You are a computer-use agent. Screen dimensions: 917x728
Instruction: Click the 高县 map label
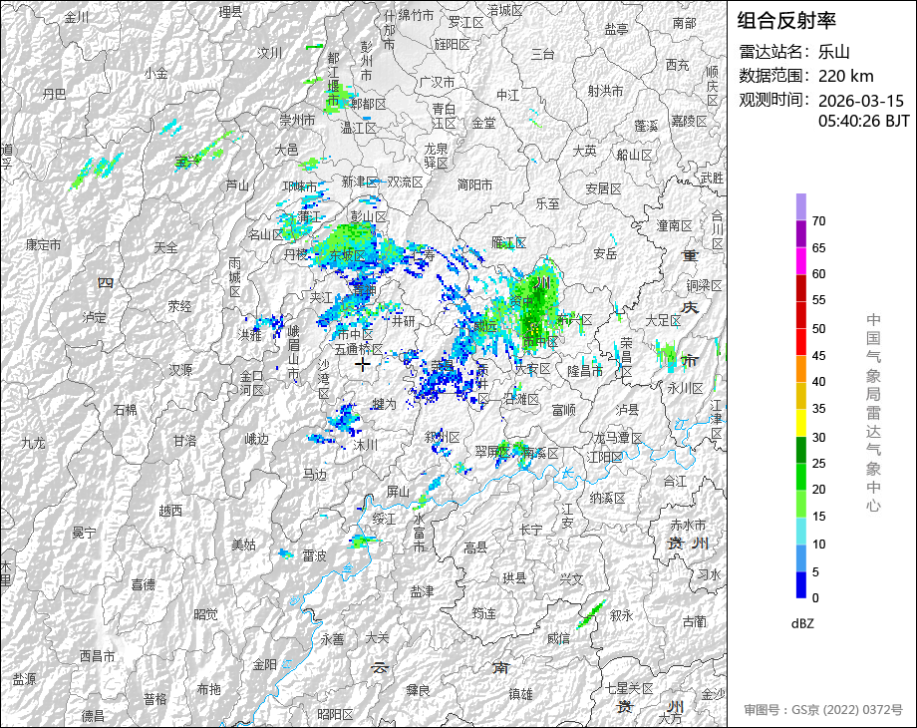[475, 547]
